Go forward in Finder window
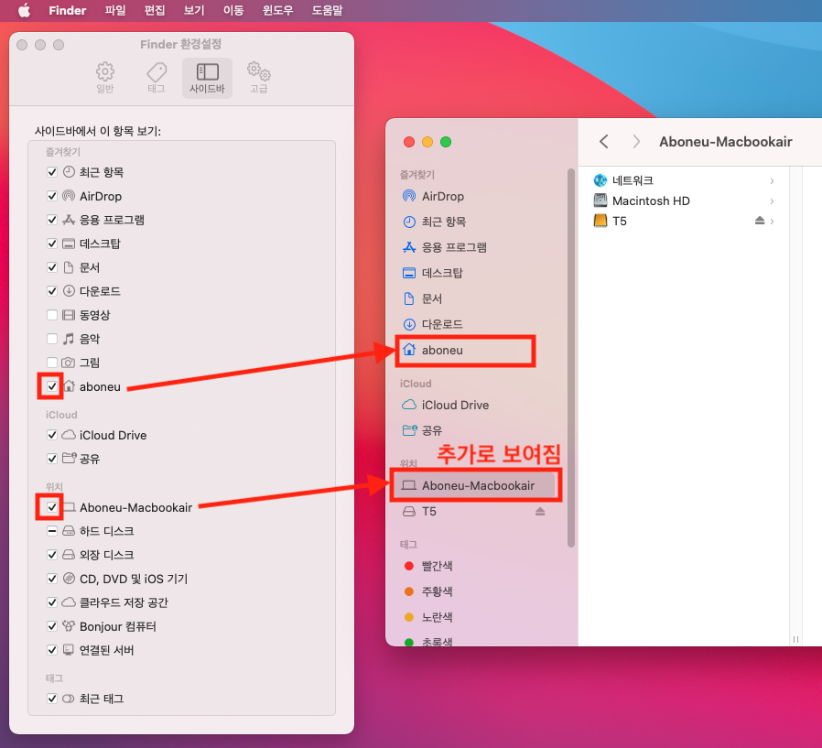Screen dimensions: 822x748 636,142
